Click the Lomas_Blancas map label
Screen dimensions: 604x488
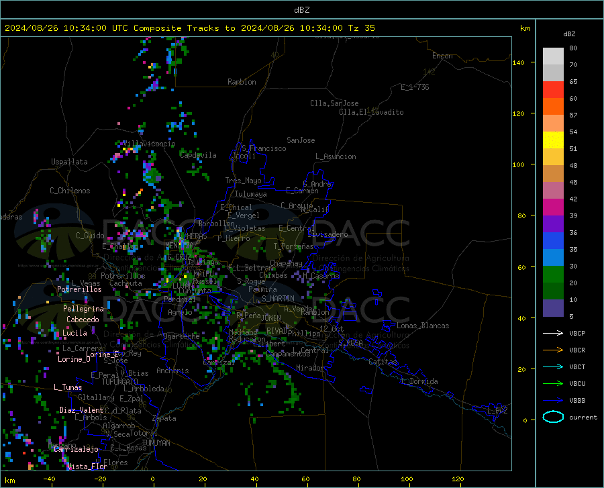423,326
